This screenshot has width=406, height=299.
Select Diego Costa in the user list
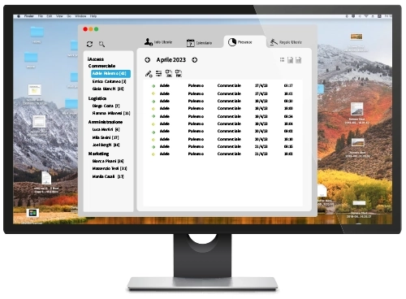(x=106, y=106)
